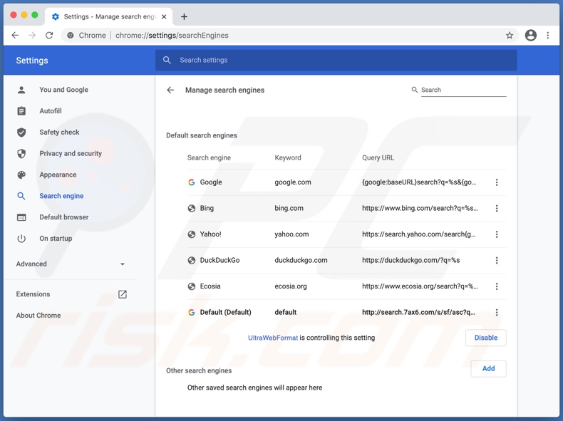Open the UltraWebFormat extension link

[272, 338]
